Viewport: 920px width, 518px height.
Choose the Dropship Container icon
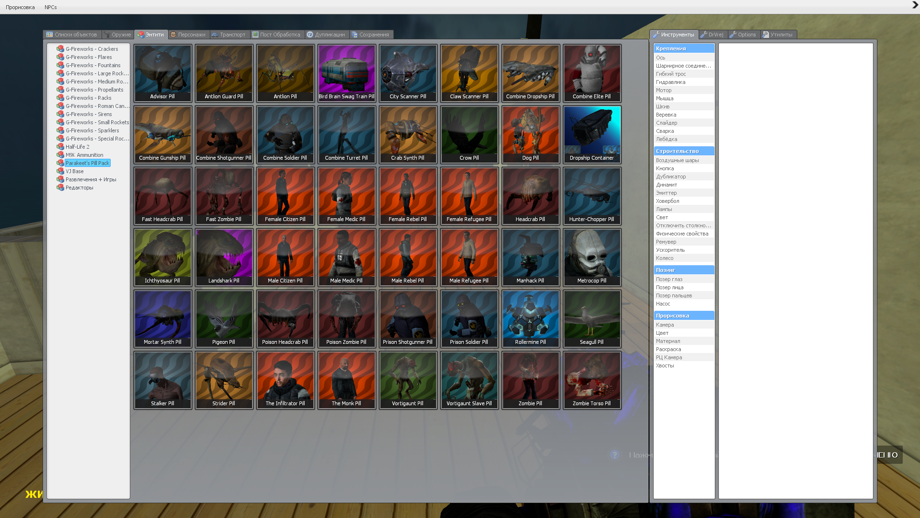coord(592,134)
